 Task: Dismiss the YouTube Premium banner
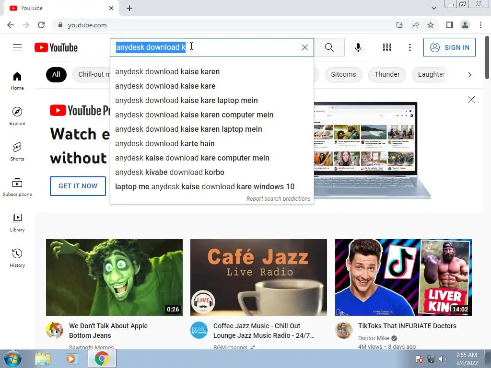471,100
